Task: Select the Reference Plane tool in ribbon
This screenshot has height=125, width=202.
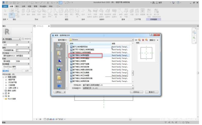Action: (126, 13)
